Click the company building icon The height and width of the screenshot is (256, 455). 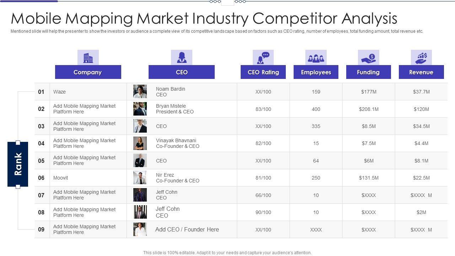88,58
